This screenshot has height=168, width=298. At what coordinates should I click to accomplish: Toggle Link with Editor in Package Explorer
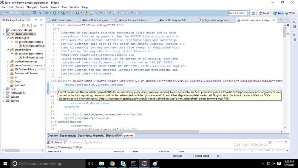coord(28,25)
